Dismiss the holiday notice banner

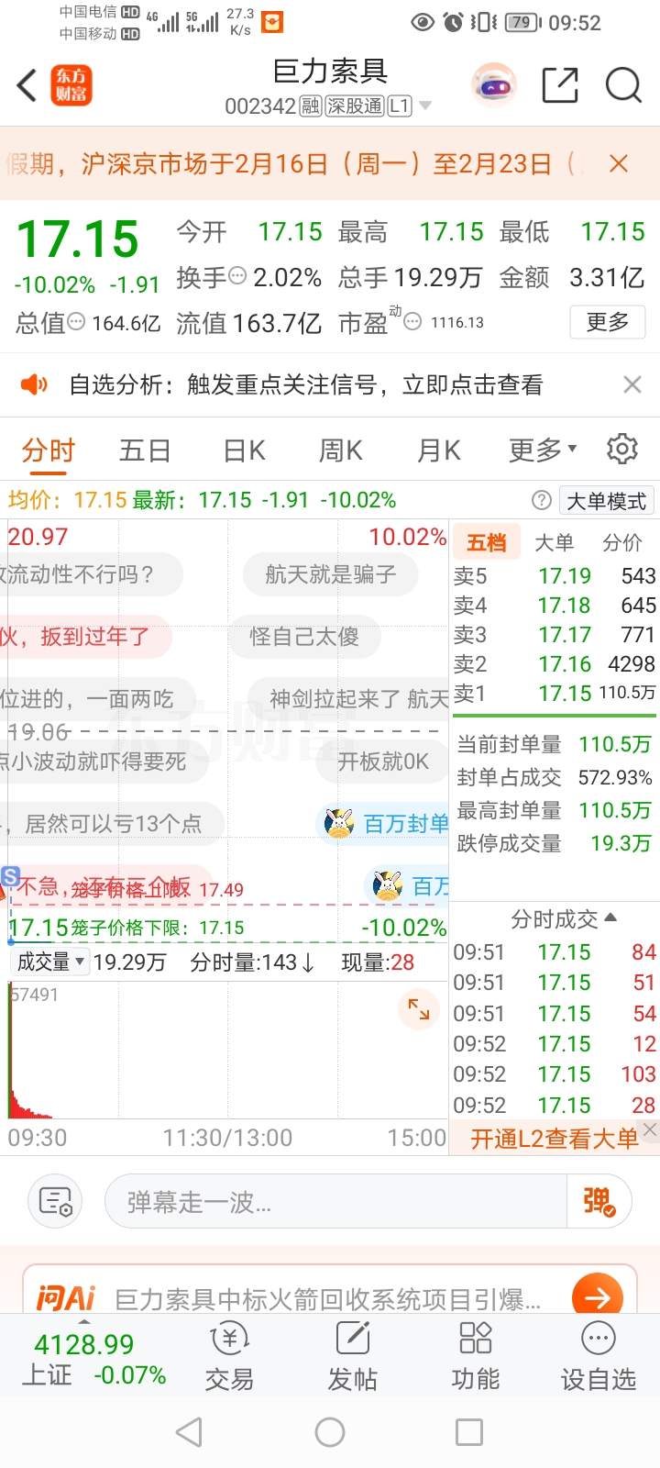click(619, 164)
